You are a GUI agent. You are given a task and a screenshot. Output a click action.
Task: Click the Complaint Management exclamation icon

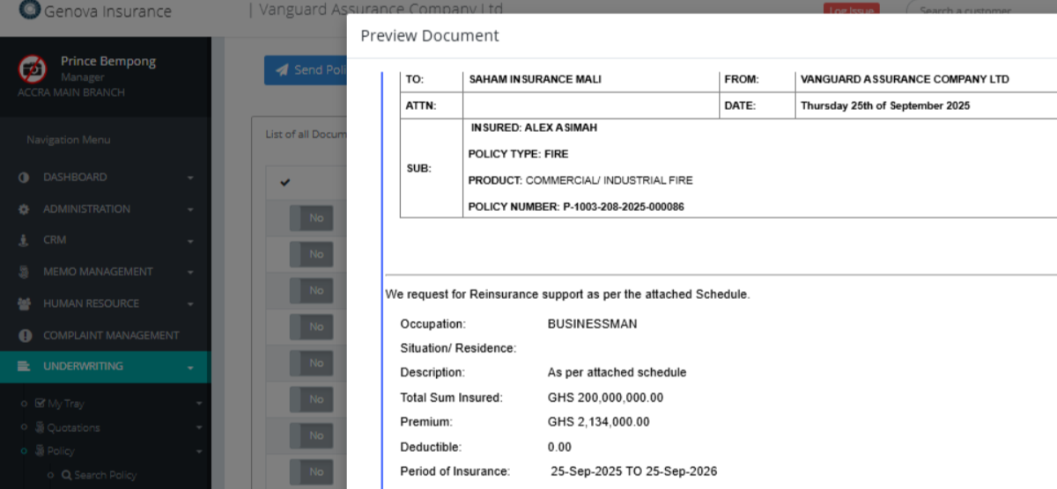point(24,335)
